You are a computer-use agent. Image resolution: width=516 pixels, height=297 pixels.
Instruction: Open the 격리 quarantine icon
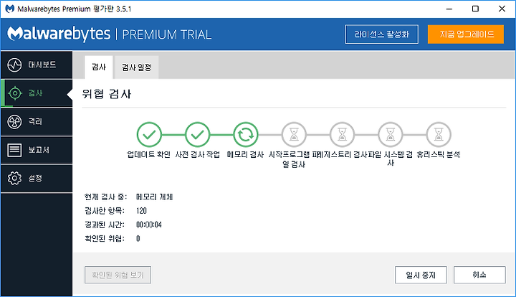[14, 122]
